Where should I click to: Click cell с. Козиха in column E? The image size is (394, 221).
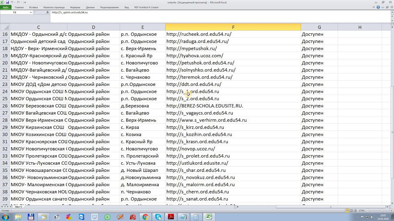tap(143, 134)
